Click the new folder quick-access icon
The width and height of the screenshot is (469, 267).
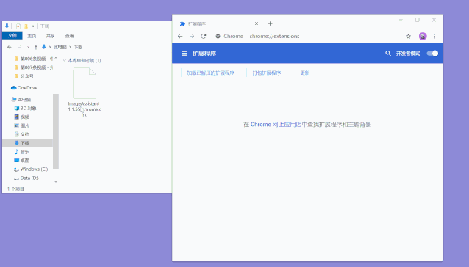[26, 26]
